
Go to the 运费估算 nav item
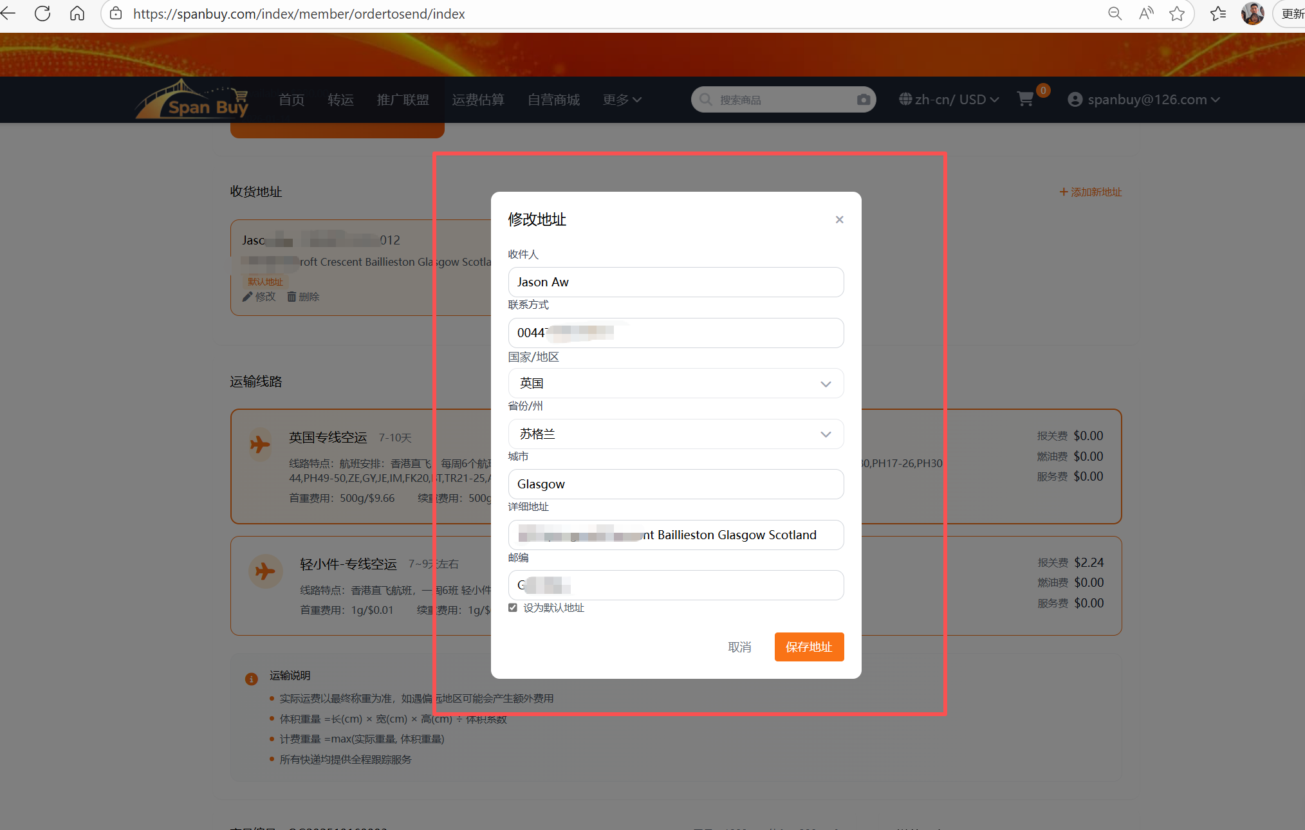coord(478,100)
